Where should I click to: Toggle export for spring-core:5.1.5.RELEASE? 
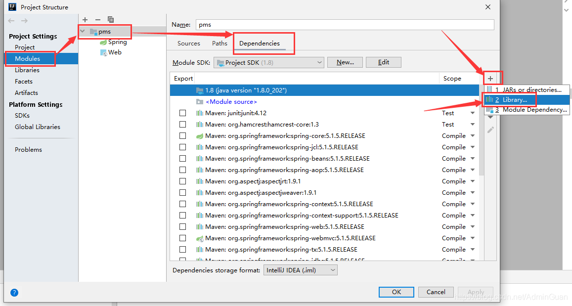tap(183, 135)
